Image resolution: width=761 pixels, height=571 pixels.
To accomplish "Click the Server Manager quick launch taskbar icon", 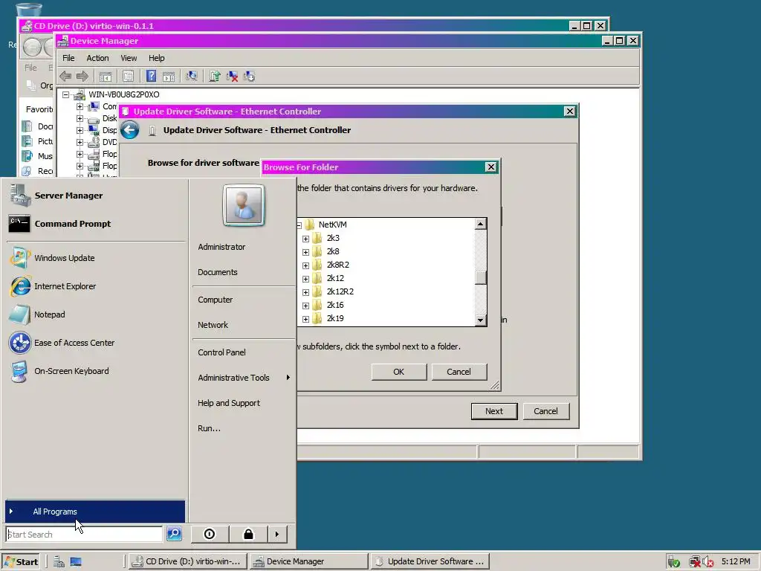I will pos(59,562).
